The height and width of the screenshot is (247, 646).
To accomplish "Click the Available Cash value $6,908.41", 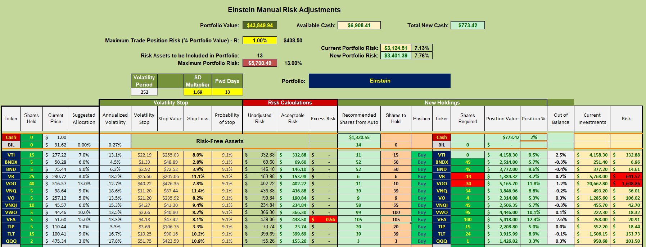I will click(x=359, y=25).
